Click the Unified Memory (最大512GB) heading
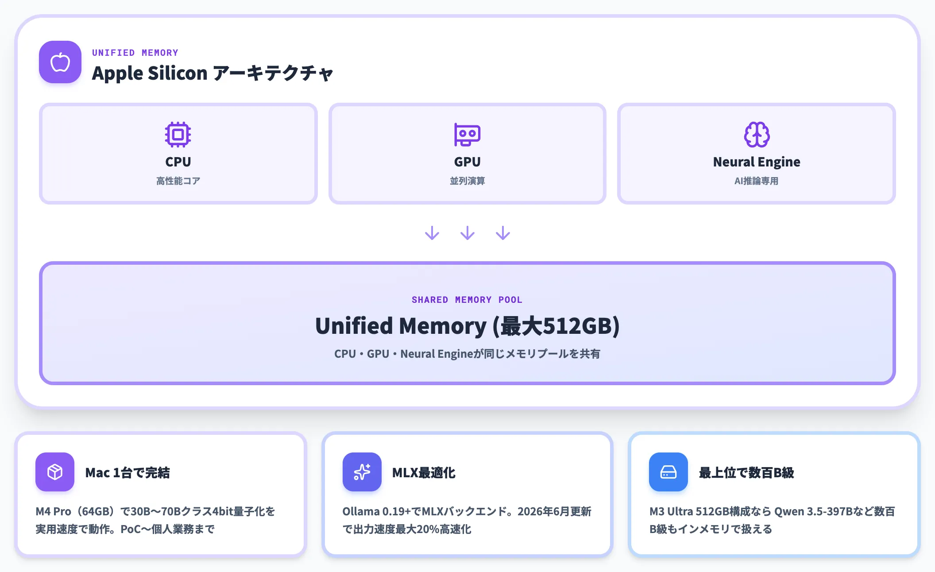Image resolution: width=935 pixels, height=572 pixels. point(467,326)
